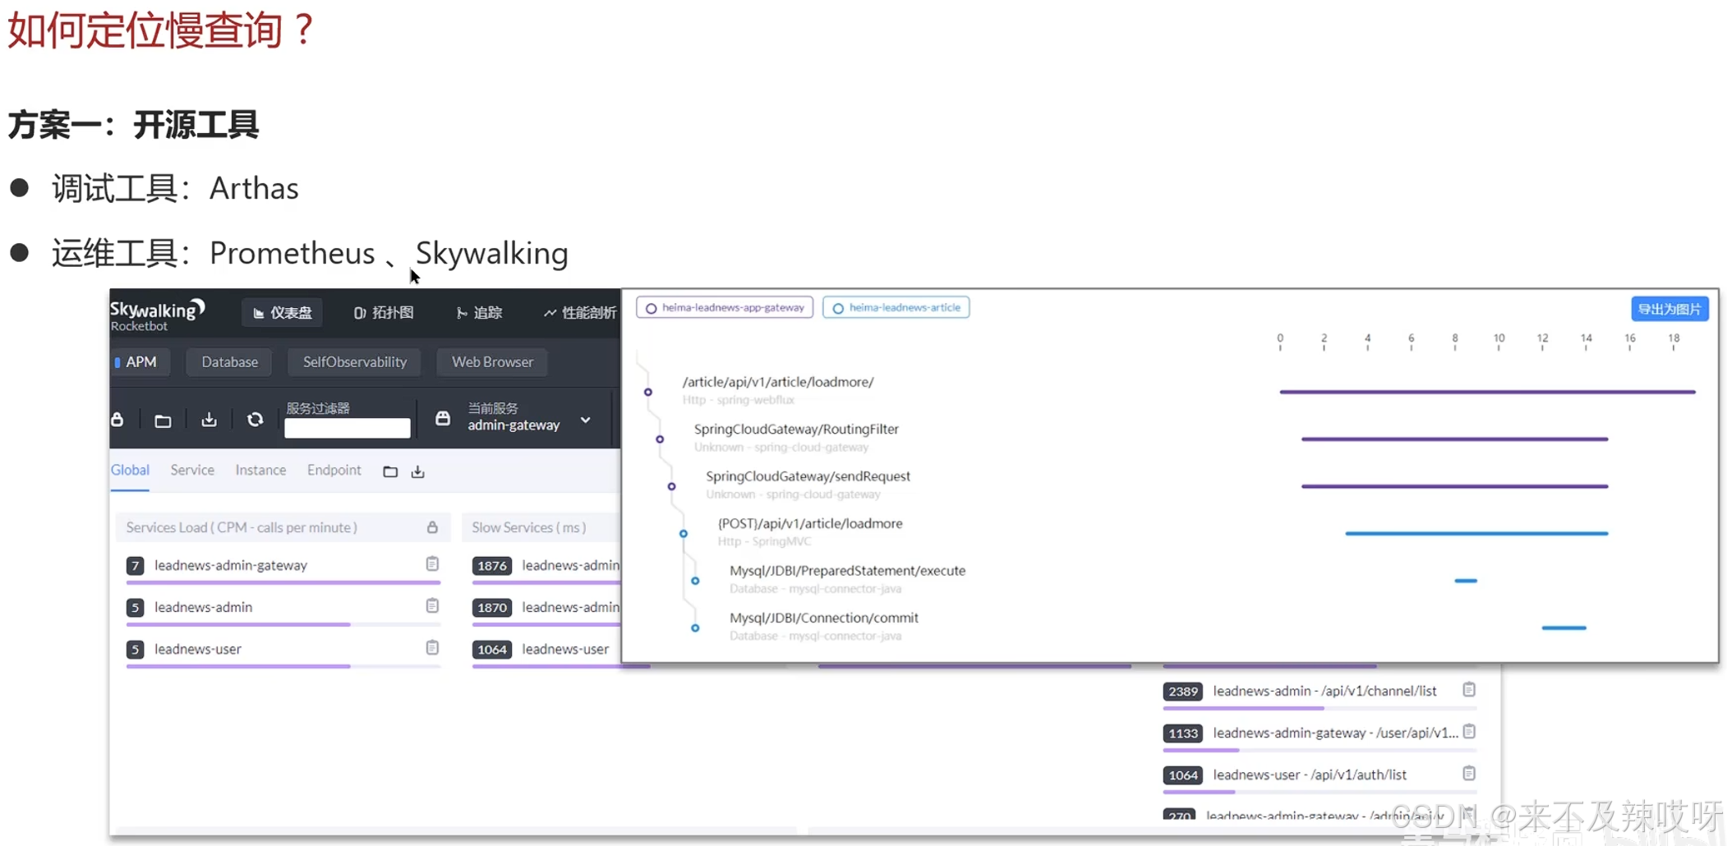This screenshot has height=846, width=1727.
Task: Click RoutingFilter timeline duration bar
Action: tap(1454, 439)
